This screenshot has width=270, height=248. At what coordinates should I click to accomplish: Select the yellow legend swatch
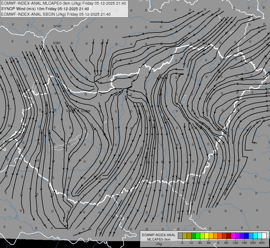(x=207, y=236)
